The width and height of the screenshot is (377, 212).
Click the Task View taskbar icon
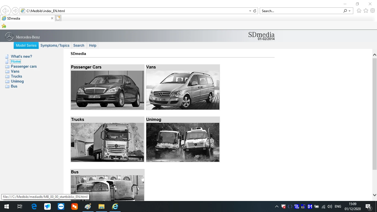[x=20, y=206]
